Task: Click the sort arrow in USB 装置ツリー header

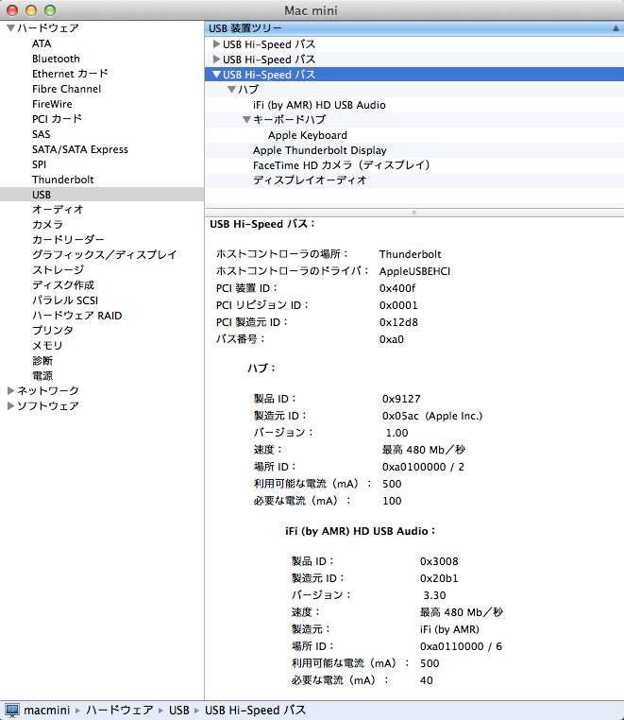Action: [616, 28]
